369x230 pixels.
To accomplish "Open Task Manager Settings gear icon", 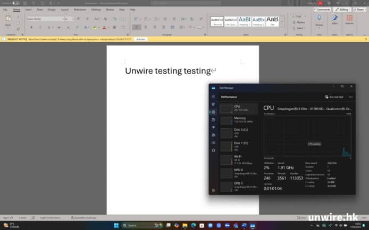I will click(x=214, y=190).
